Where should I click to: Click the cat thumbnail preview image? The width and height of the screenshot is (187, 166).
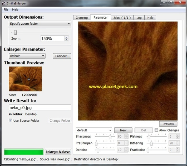tap(25, 79)
